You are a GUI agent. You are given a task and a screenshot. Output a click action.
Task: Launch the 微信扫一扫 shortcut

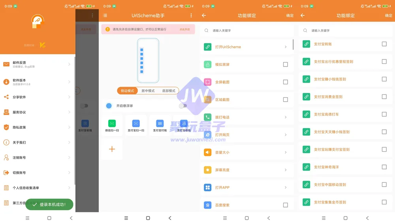(112, 125)
